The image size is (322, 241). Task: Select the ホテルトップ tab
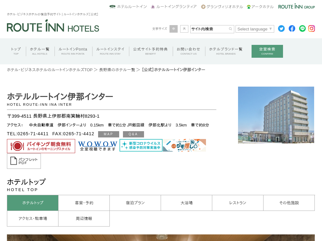click(x=33, y=203)
